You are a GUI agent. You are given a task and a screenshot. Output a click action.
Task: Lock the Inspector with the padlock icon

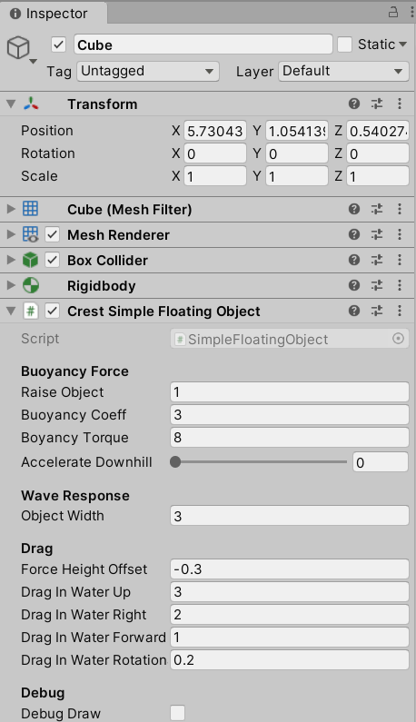tap(393, 12)
